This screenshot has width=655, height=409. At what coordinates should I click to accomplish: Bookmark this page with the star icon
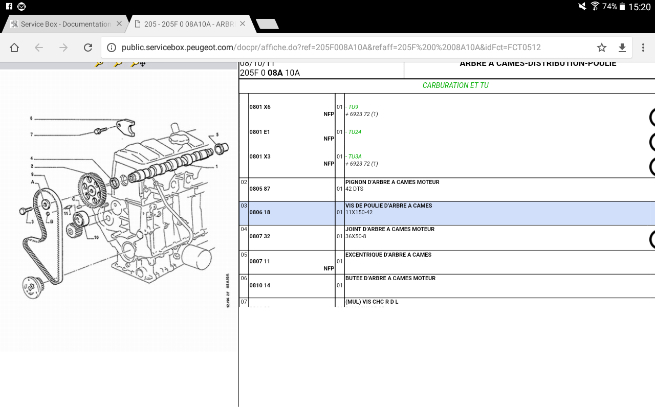(x=602, y=48)
